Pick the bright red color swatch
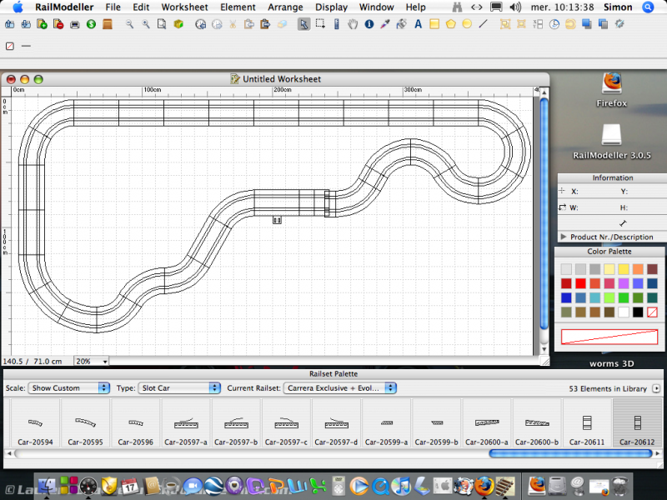The width and height of the screenshot is (667, 500). [x=581, y=283]
